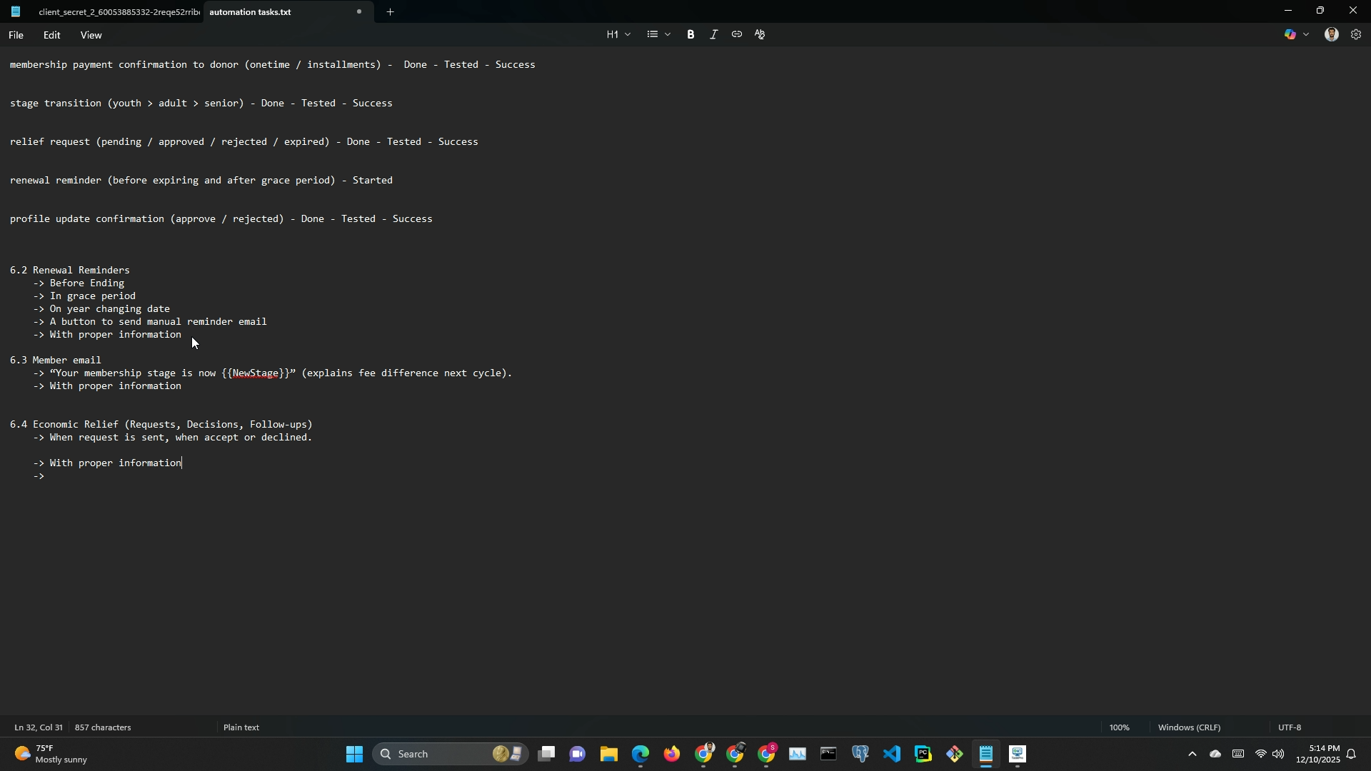Open Visual Studio Code from taskbar

892,754
